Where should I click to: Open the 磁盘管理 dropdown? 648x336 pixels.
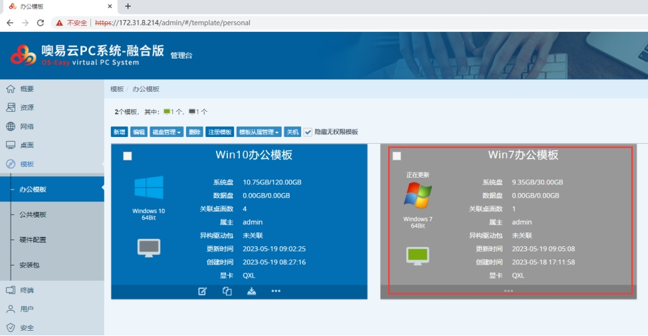tap(166, 132)
